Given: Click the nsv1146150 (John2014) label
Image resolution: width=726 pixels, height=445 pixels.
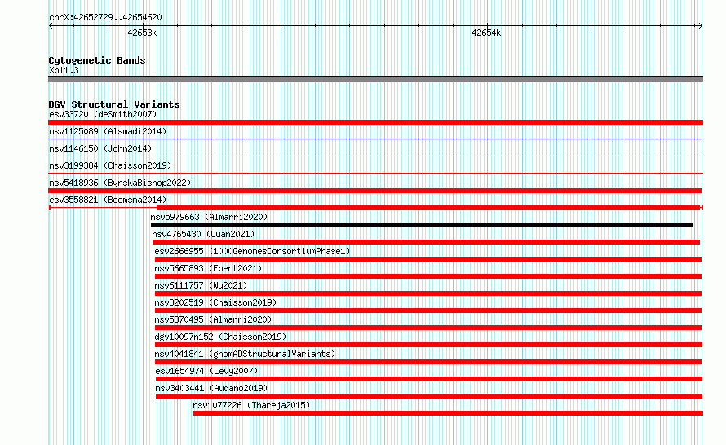Looking at the screenshot, I should point(100,148).
